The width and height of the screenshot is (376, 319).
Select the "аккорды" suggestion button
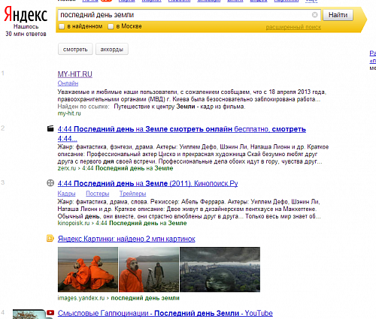(x=112, y=49)
